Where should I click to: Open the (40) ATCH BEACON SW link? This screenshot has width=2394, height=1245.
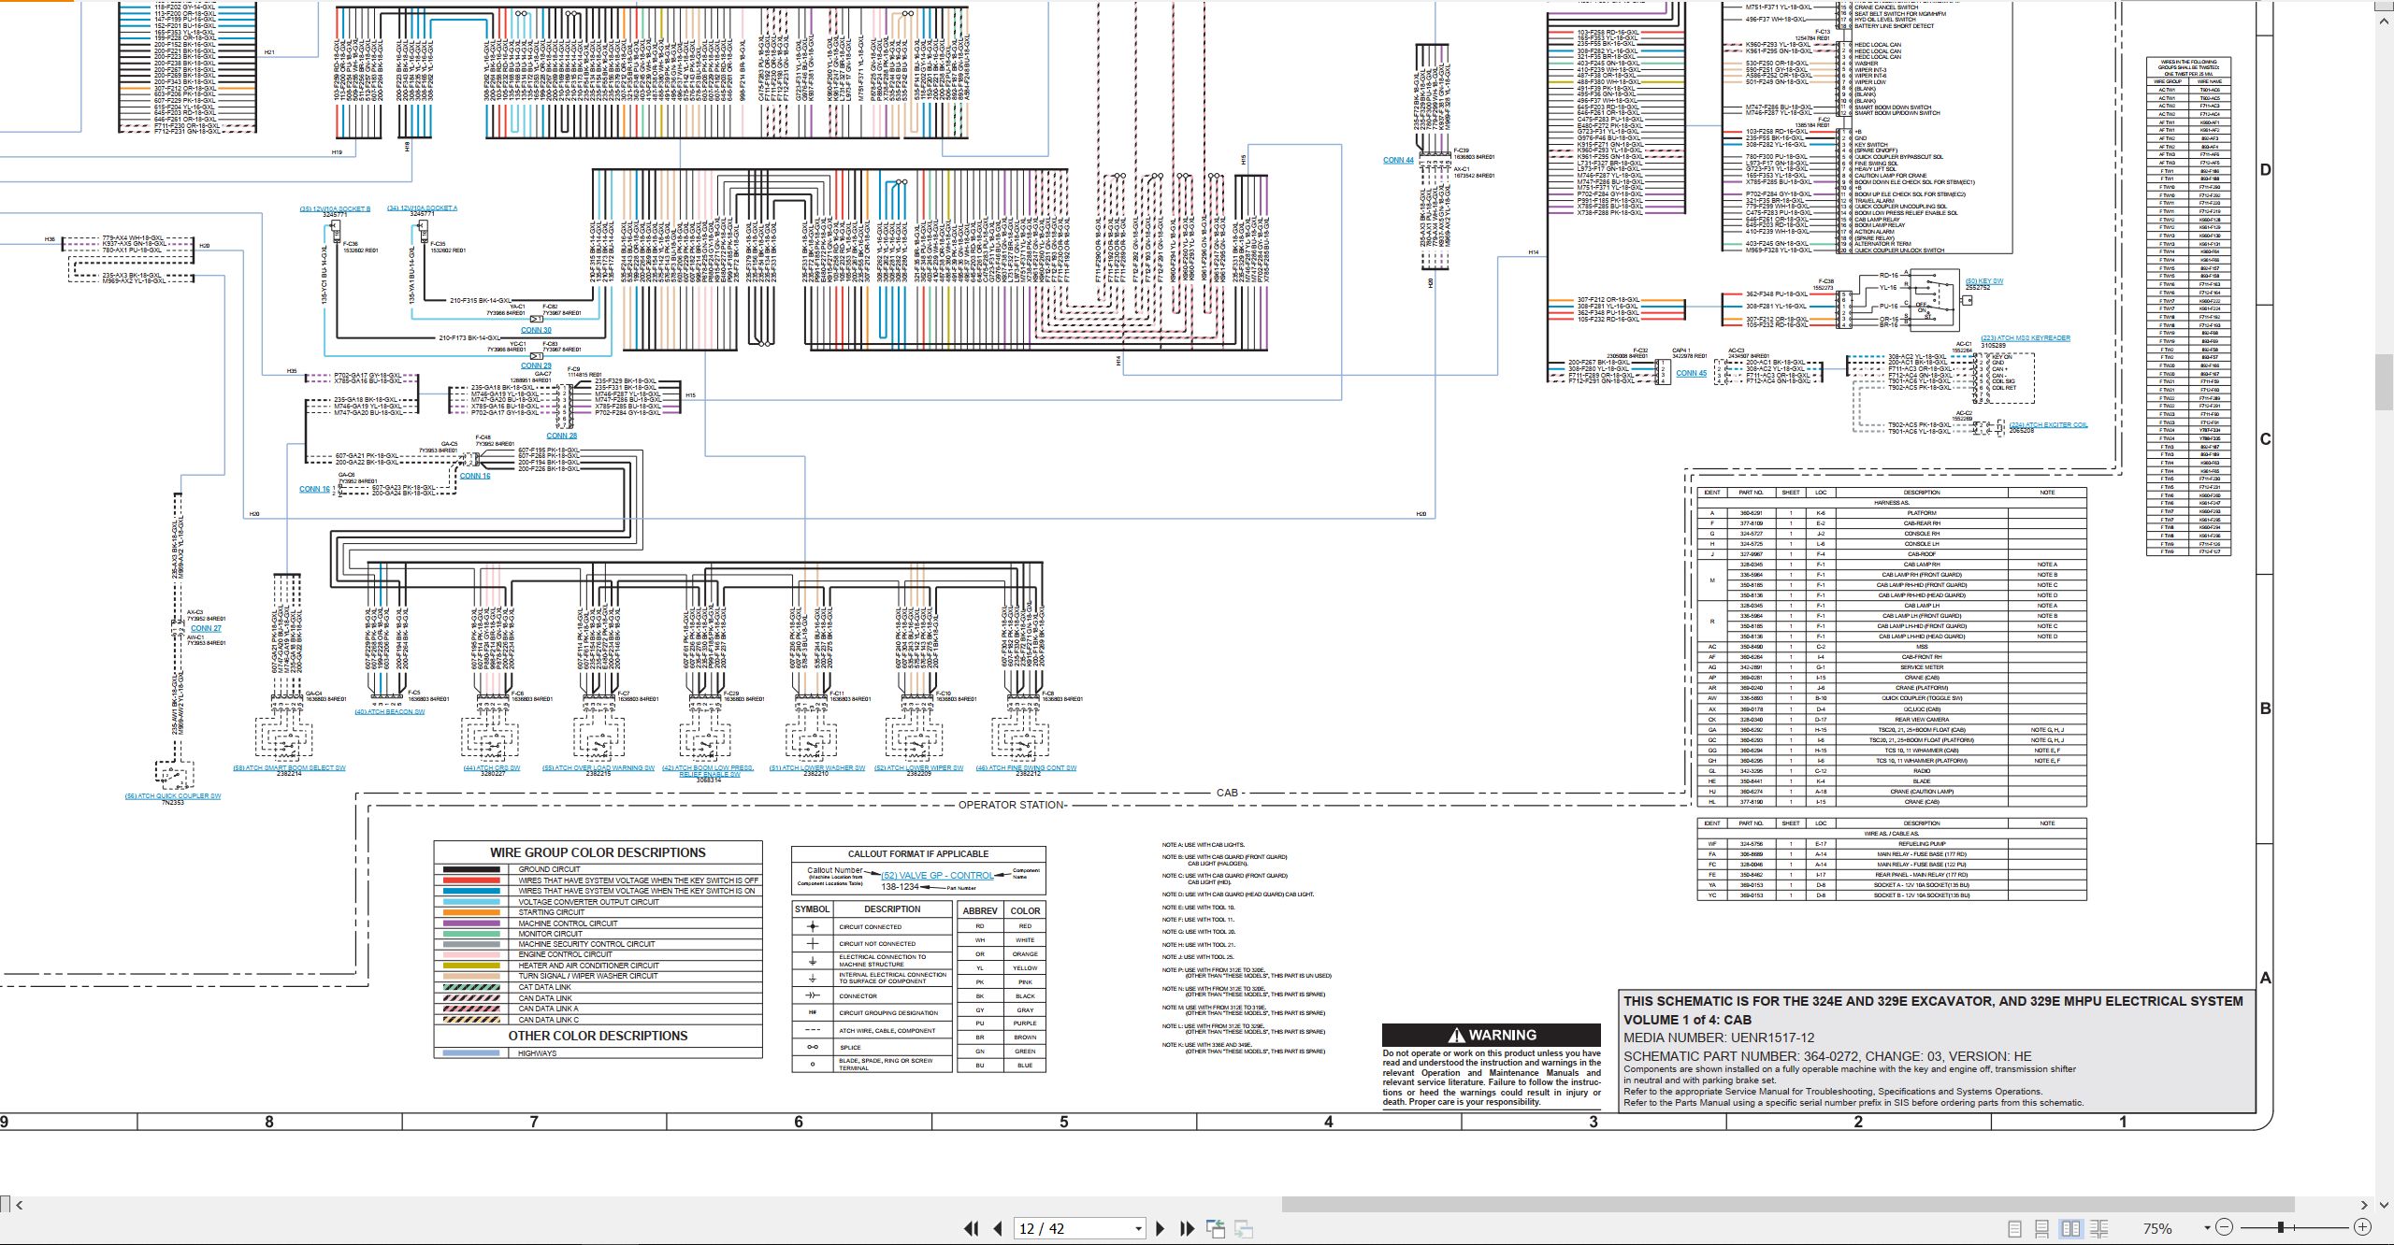pos(389,712)
